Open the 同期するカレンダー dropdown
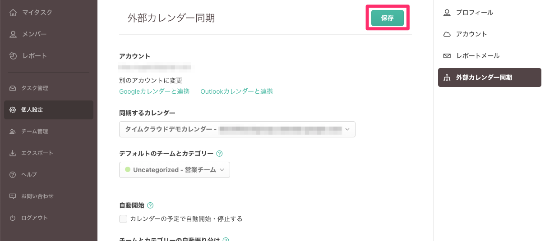This screenshot has height=241, width=545. (x=237, y=129)
